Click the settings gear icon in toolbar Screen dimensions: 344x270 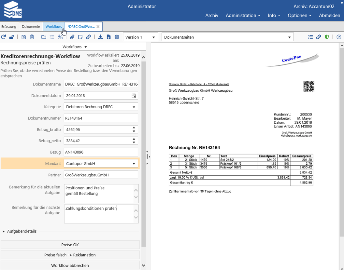click(117, 37)
